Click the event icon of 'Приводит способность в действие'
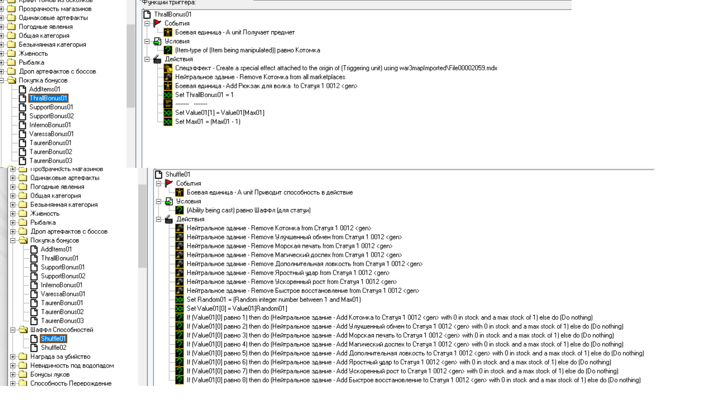The width and height of the screenshot is (715, 402). click(x=179, y=192)
